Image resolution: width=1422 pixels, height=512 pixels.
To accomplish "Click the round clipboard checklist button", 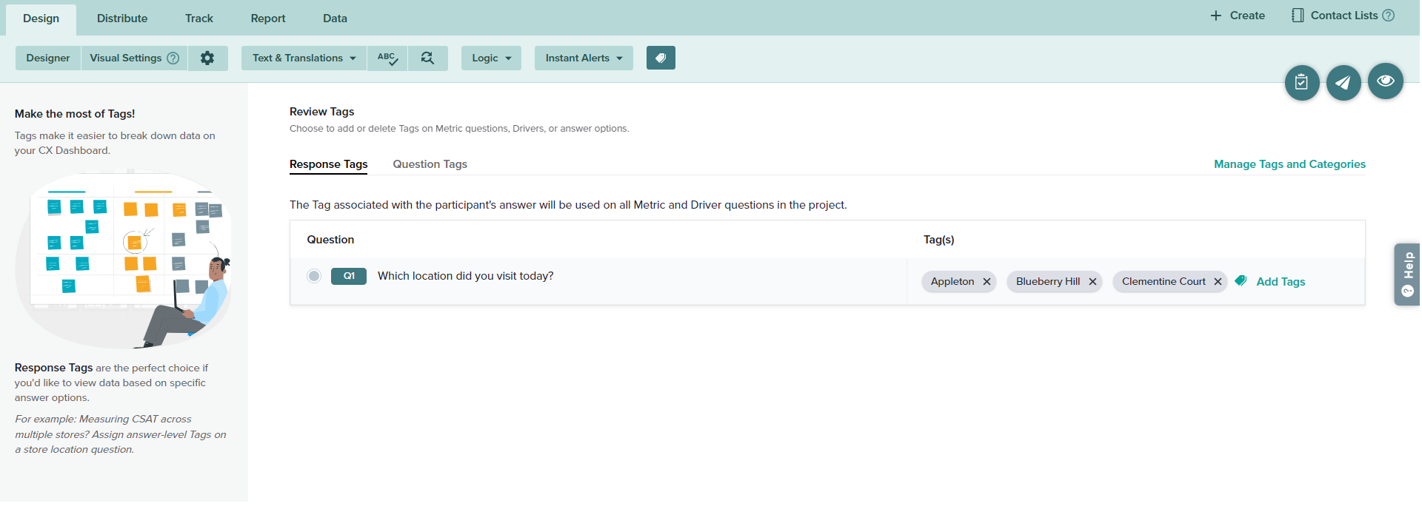I will point(1301,82).
